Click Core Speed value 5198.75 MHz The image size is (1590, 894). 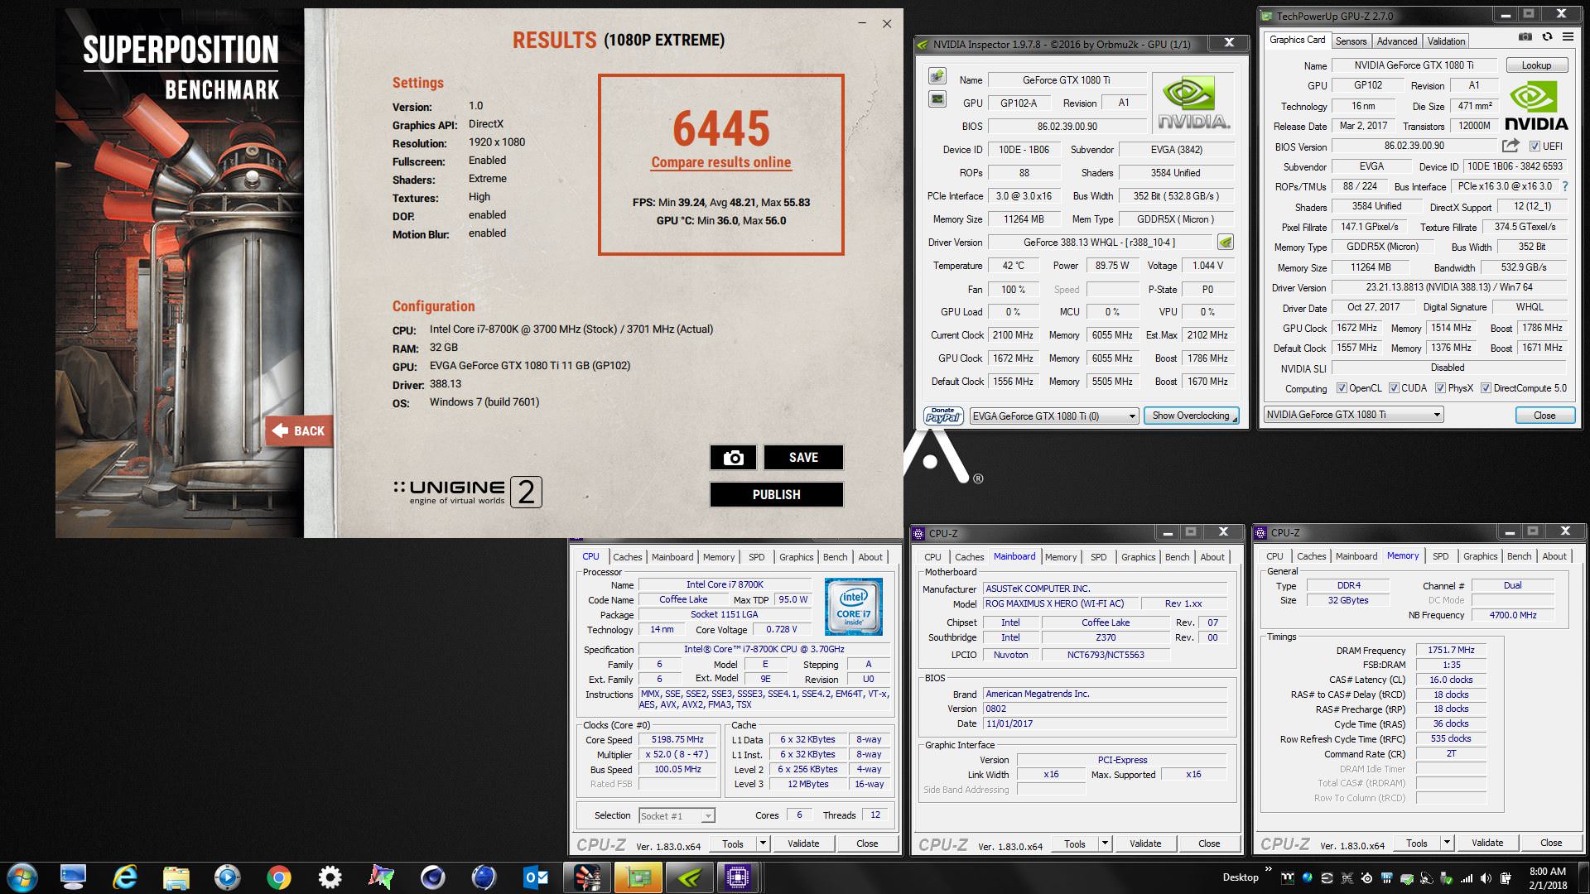click(x=677, y=740)
